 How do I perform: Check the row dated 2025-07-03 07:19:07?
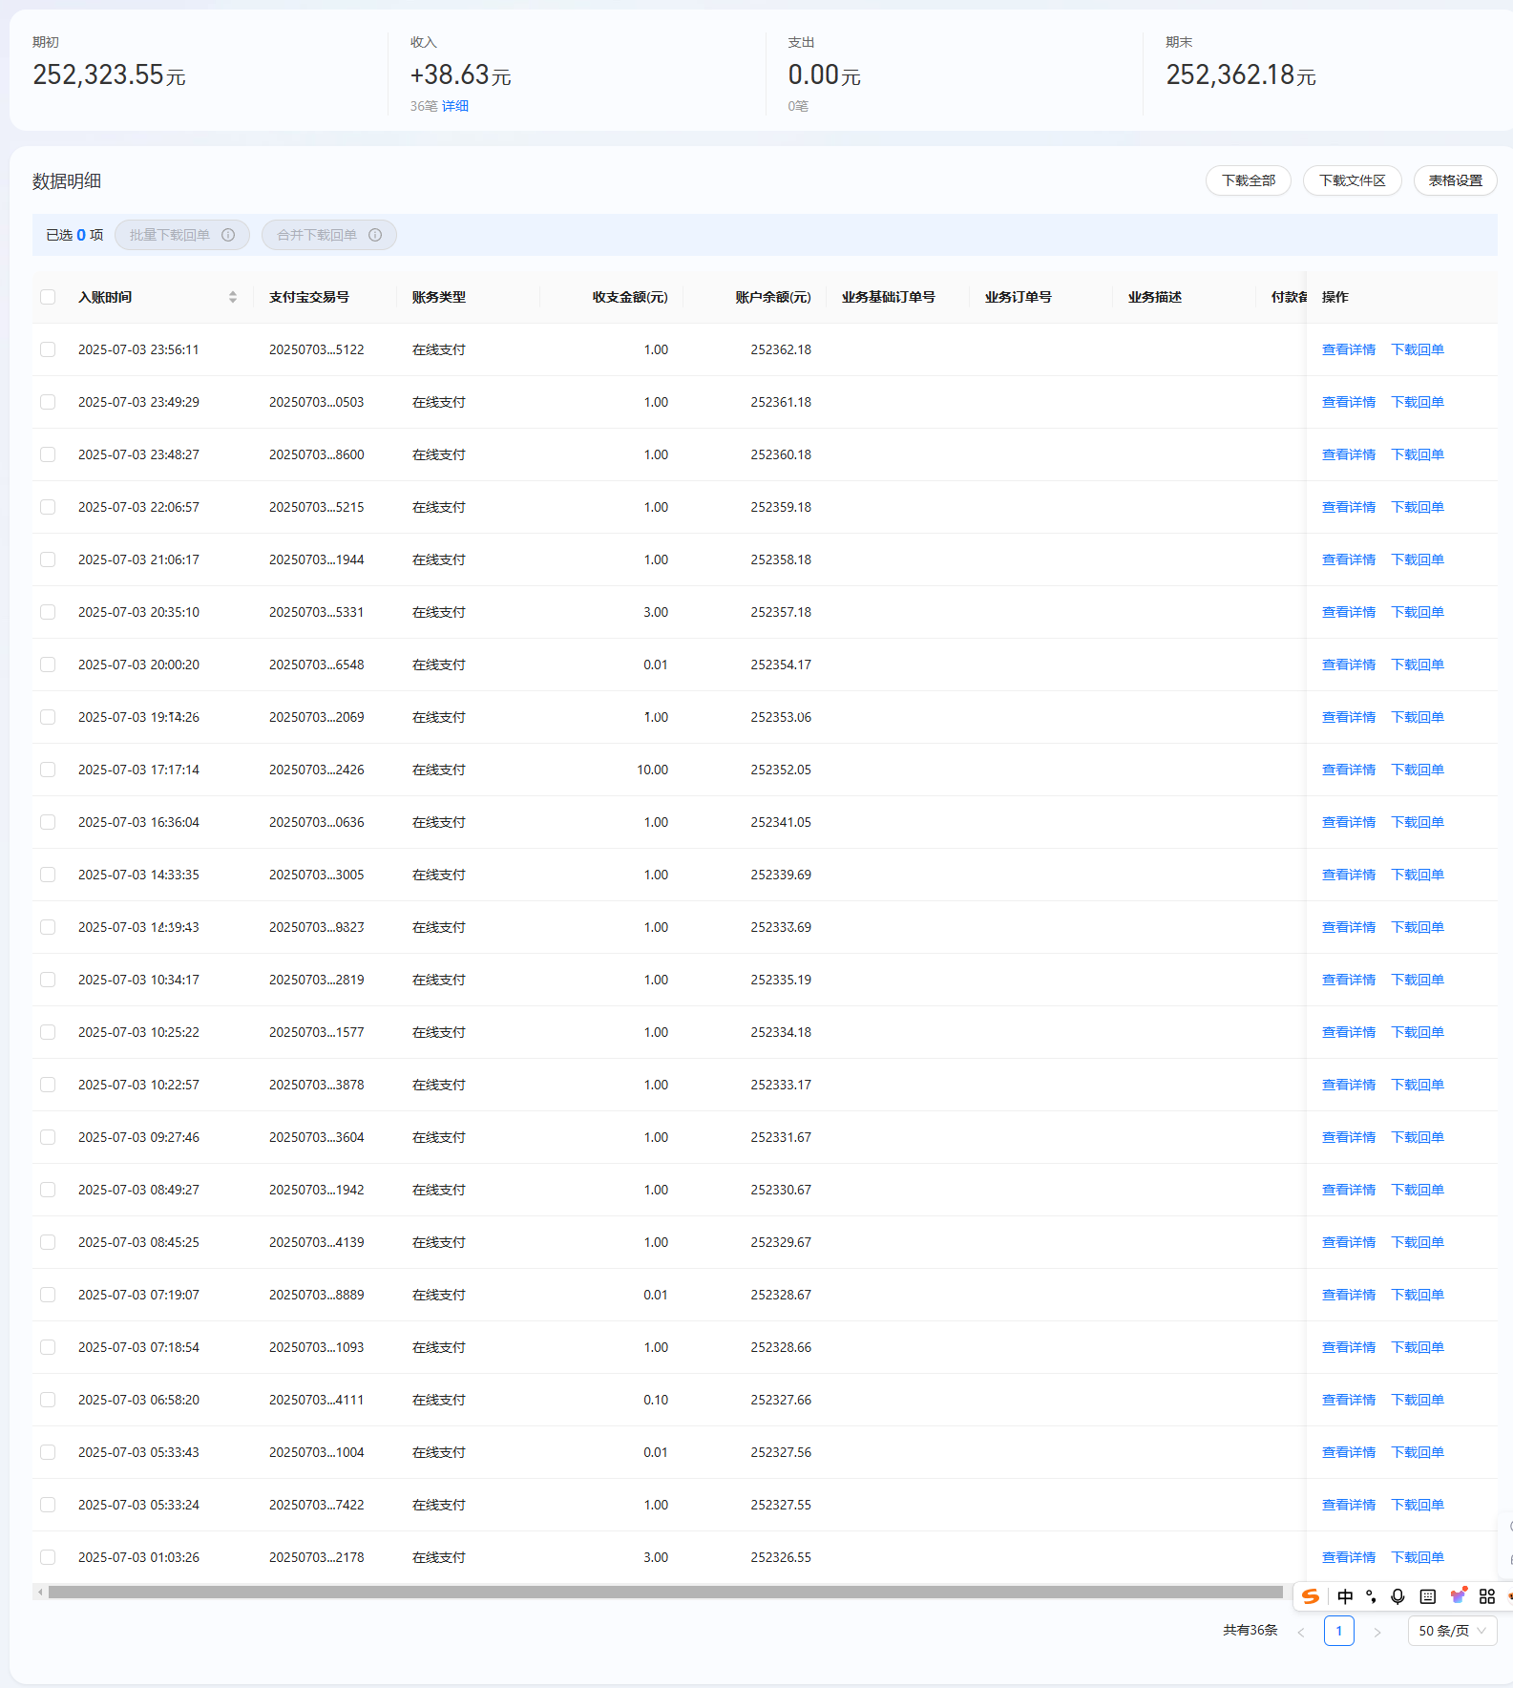pos(48,1295)
